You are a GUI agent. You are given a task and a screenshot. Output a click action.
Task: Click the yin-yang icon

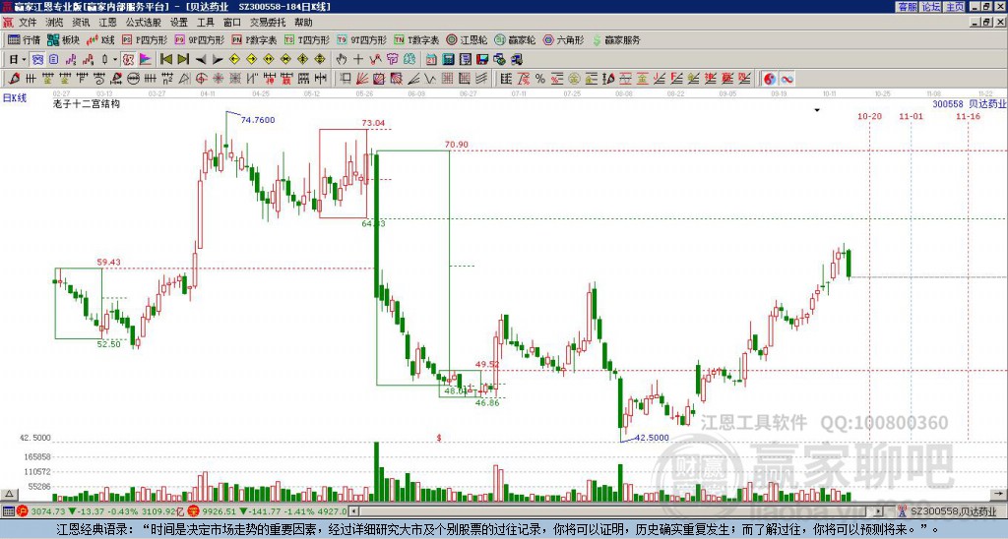point(769,79)
